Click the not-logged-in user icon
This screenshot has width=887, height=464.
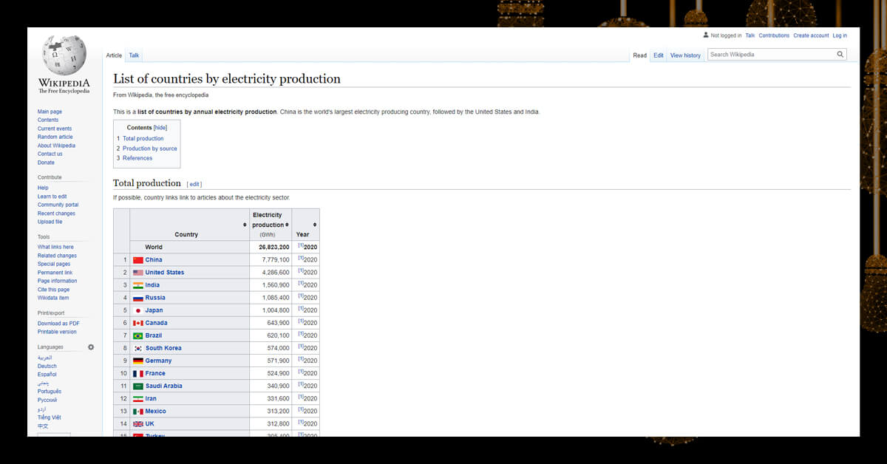(706, 35)
